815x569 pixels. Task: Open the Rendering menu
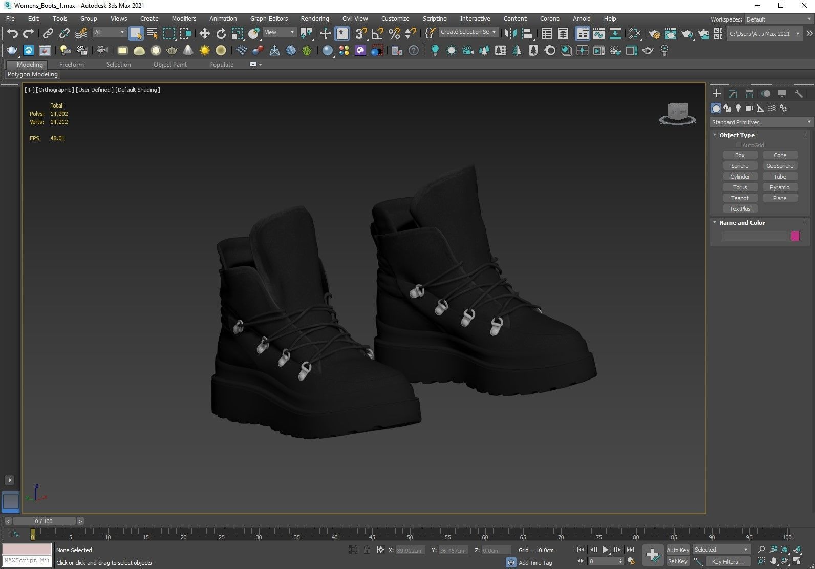tap(315, 19)
